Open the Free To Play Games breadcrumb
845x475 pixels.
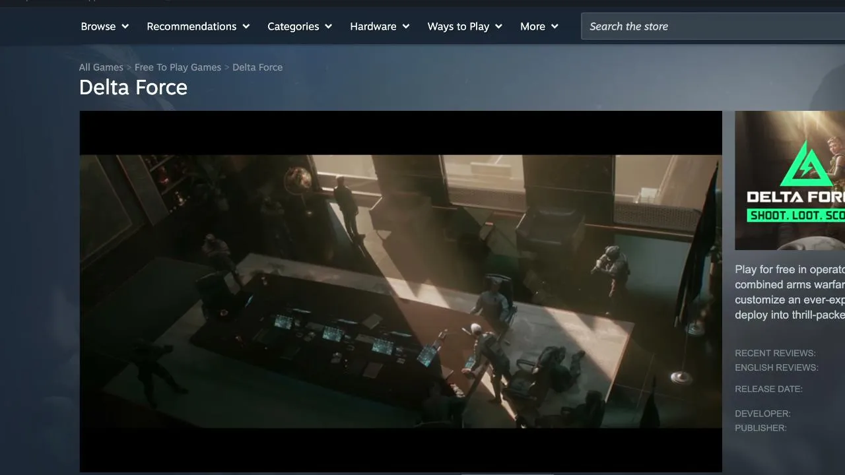pos(178,67)
